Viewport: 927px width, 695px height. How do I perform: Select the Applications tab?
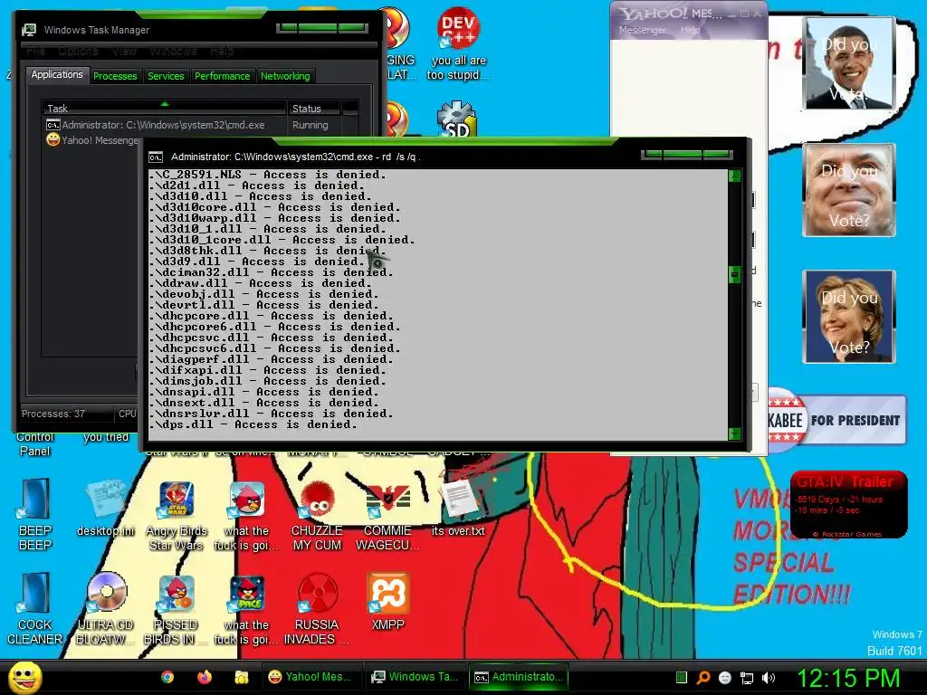coord(57,74)
